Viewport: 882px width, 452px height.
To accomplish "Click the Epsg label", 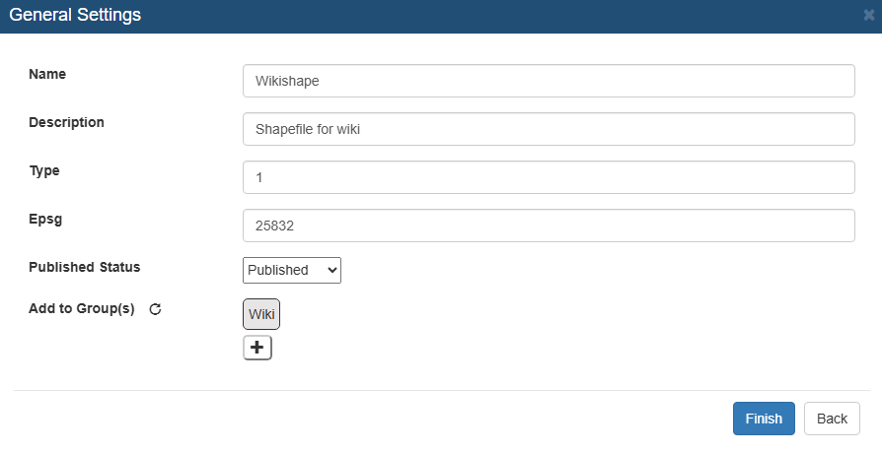I will click(45, 219).
